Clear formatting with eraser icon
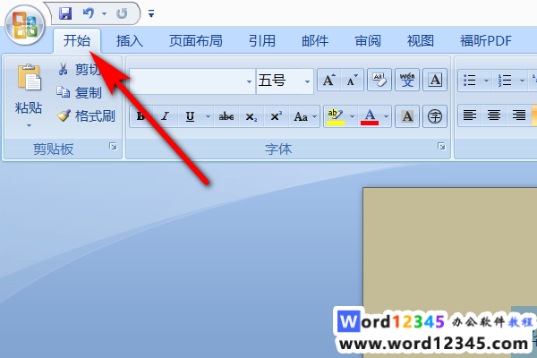 379,81
